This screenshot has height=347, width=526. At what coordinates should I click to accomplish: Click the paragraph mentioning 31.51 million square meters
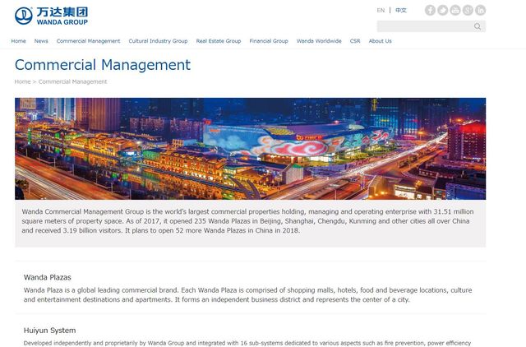(248, 221)
